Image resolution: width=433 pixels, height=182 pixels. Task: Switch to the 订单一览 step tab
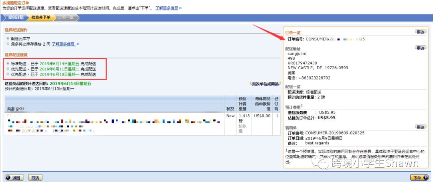pyautogui.click(x=66, y=17)
